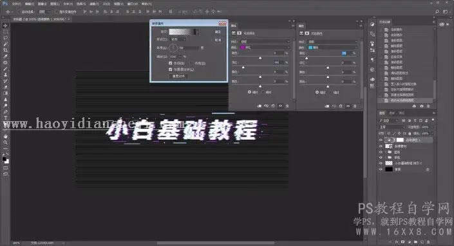Select the Horizontal Type tool
The image size is (454, 246).
(6, 117)
